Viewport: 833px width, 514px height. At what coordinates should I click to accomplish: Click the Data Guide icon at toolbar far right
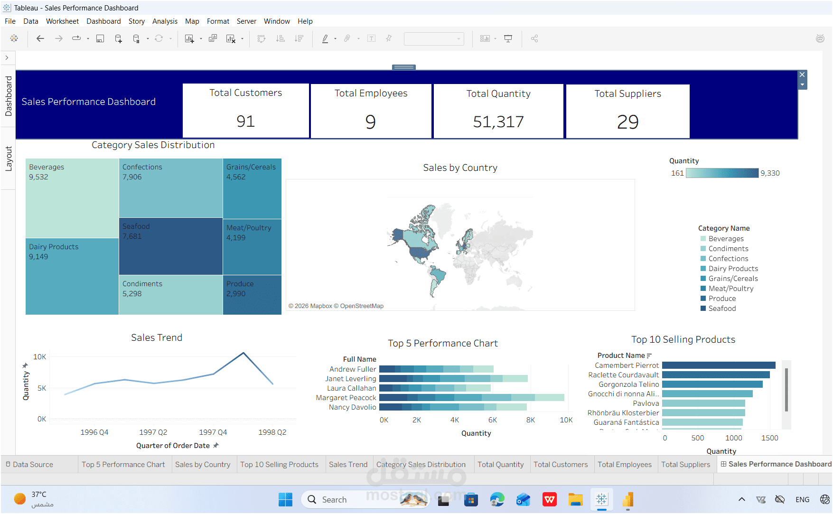tap(820, 38)
